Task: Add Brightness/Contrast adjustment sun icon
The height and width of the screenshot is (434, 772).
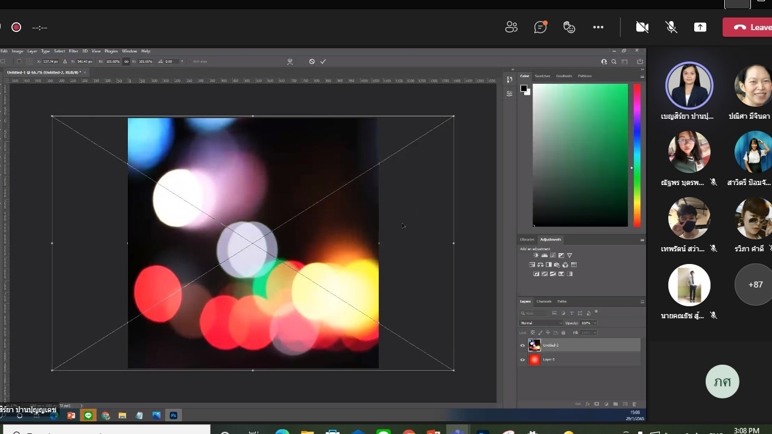Action: point(536,256)
